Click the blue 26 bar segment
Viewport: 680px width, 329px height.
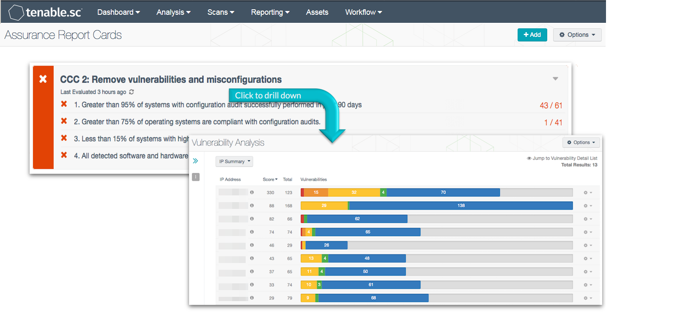tap(326, 245)
